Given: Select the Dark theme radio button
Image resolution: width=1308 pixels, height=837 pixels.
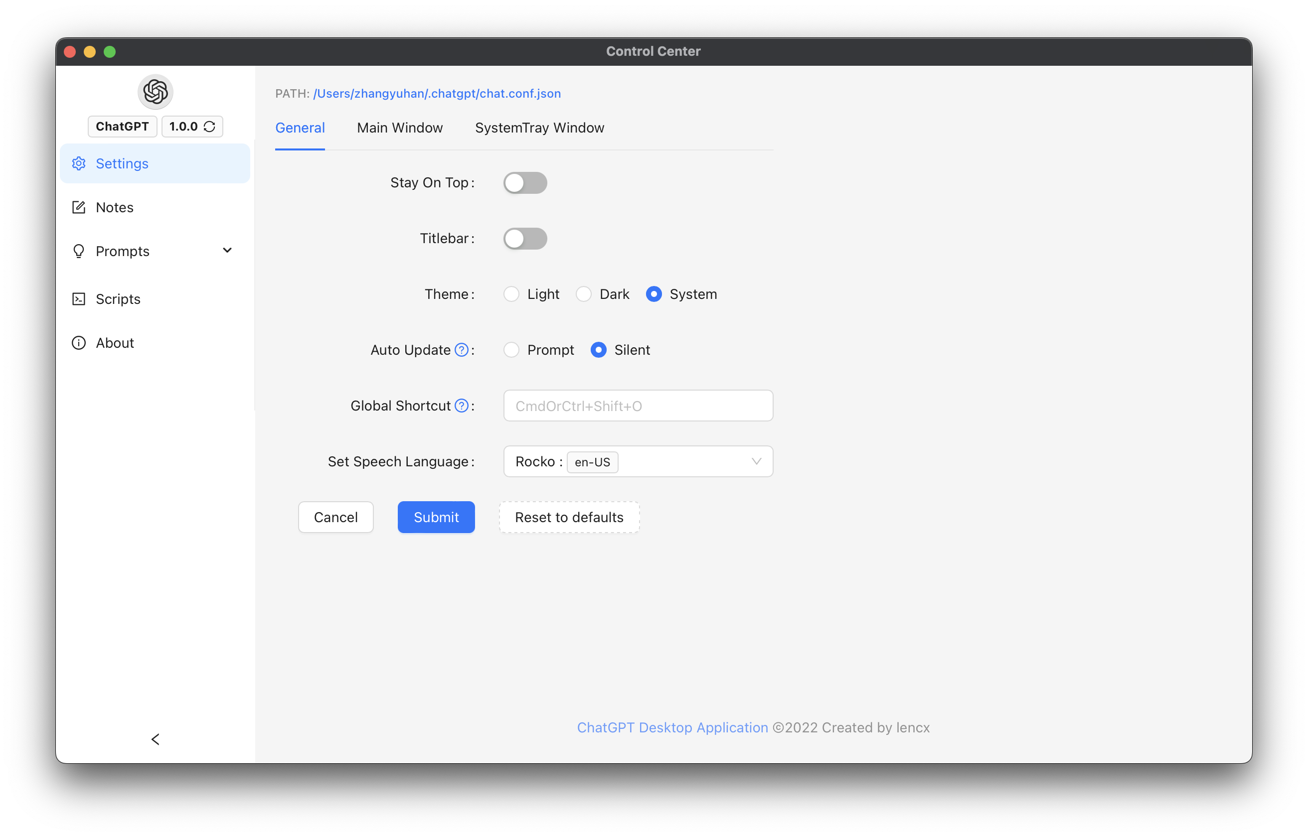Looking at the screenshot, I should pos(583,294).
